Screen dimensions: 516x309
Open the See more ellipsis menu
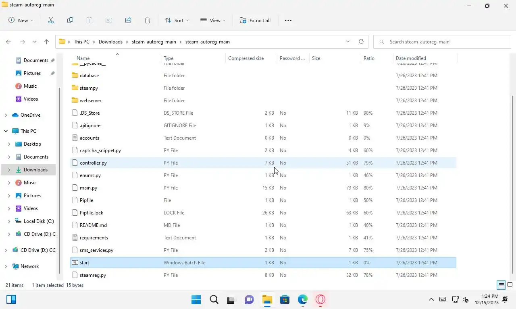[x=288, y=20]
